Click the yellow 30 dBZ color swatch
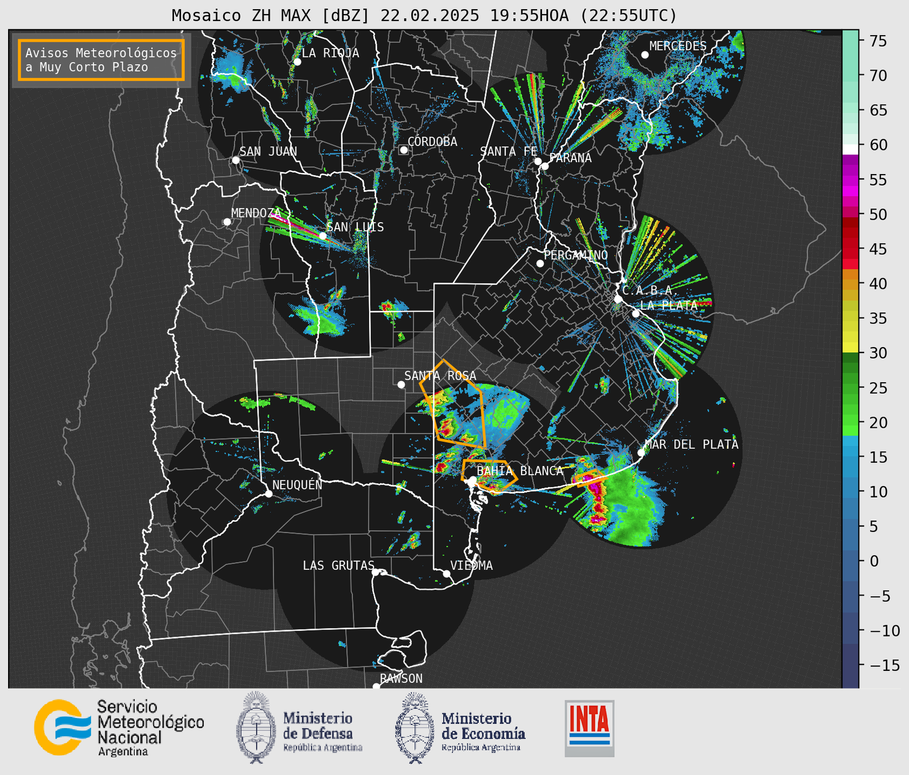 click(x=850, y=348)
